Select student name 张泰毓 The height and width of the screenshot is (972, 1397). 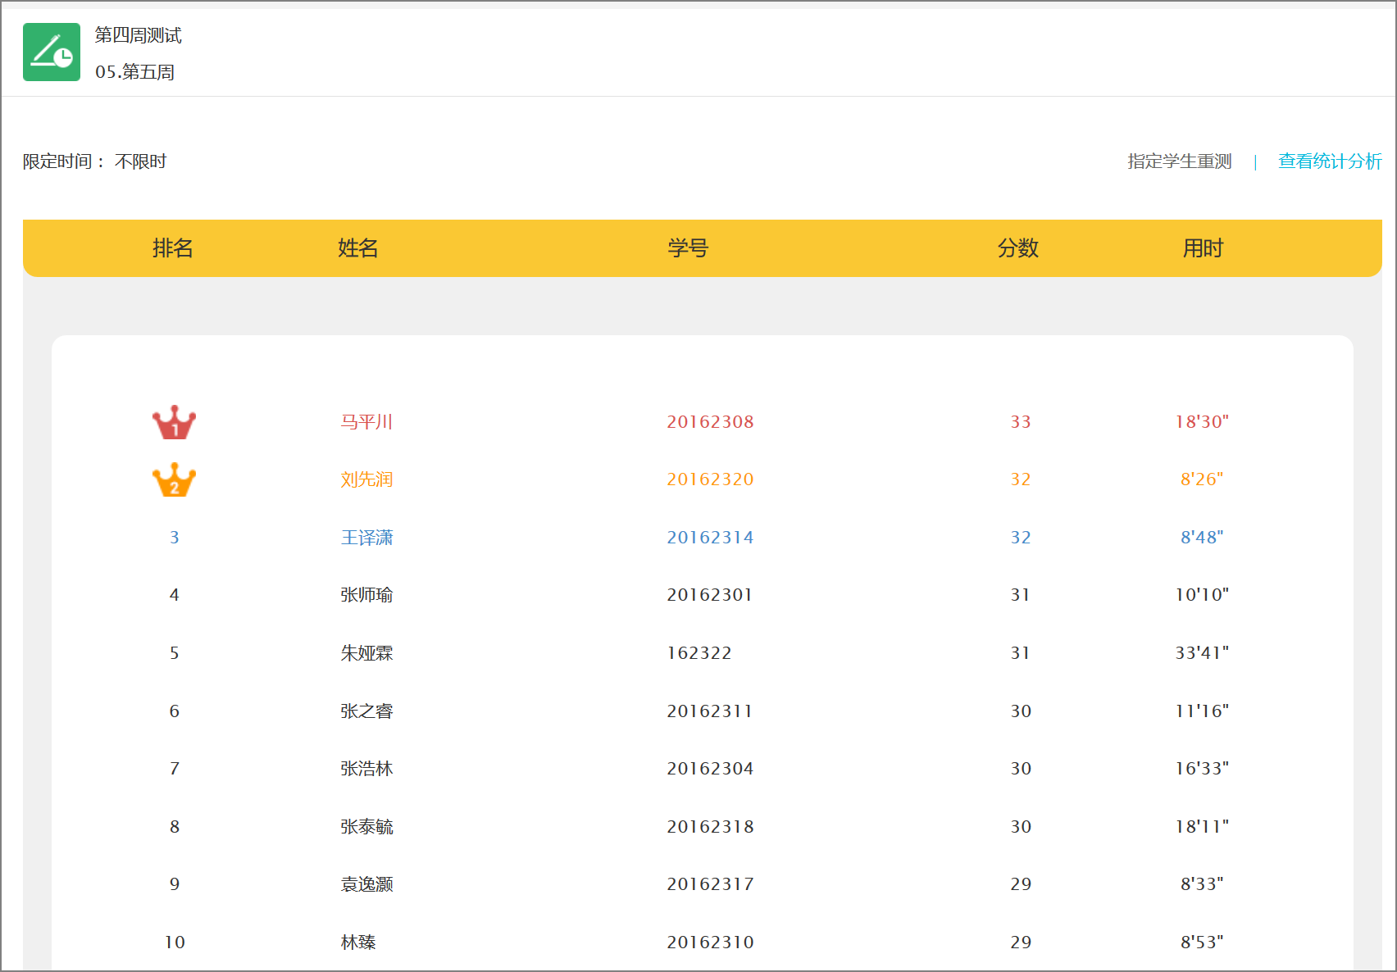(x=366, y=827)
